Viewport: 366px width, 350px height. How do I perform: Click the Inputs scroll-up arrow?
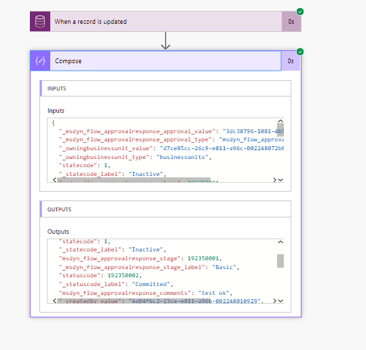[280, 121]
